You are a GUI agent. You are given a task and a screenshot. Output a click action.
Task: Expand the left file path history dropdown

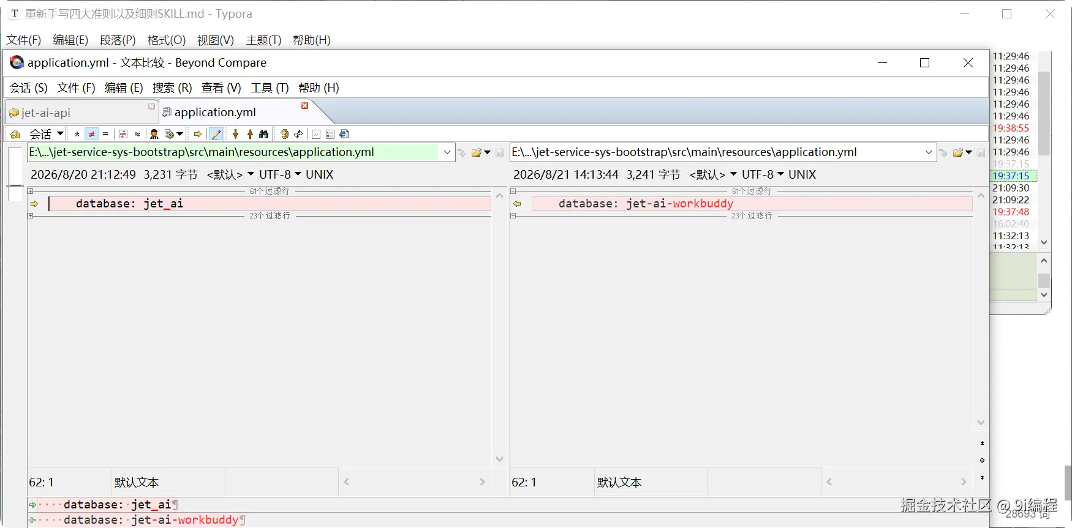[447, 152]
